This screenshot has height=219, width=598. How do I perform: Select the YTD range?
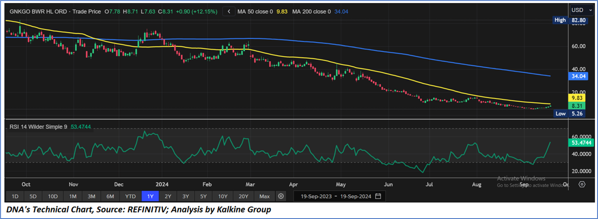pos(130,196)
